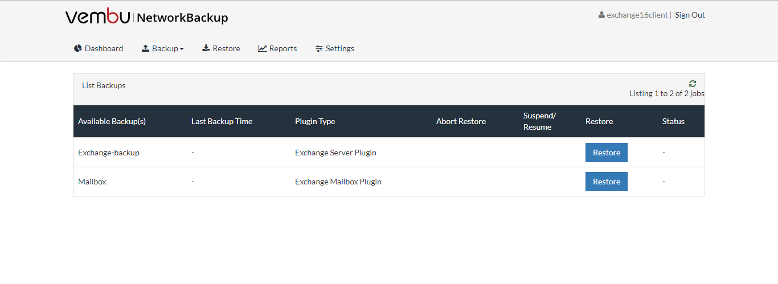Click the Dashboard pie chart icon
The width and height of the screenshot is (778, 284).
78,48
